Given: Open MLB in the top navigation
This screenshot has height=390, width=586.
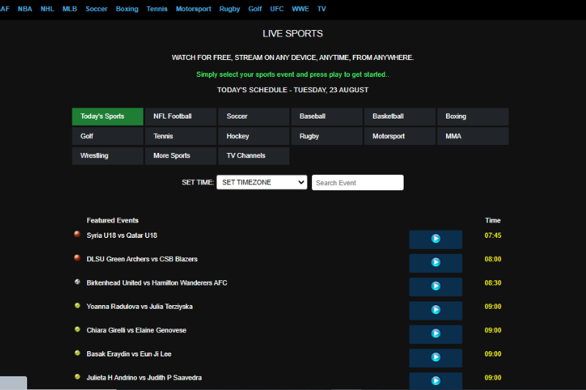Looking at the screenshot, I should pyautogui.click(x=70, y=9).
